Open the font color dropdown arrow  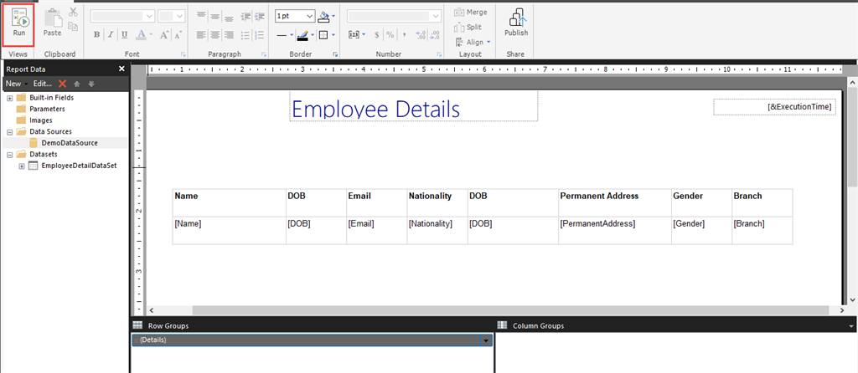(x=151, y=35)
